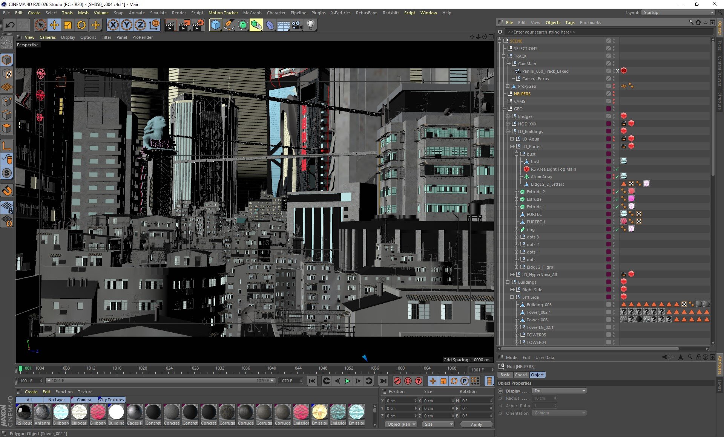Toggle Snap S icon
The height and width of the screenshot is (437, 724).
point(7,173)
